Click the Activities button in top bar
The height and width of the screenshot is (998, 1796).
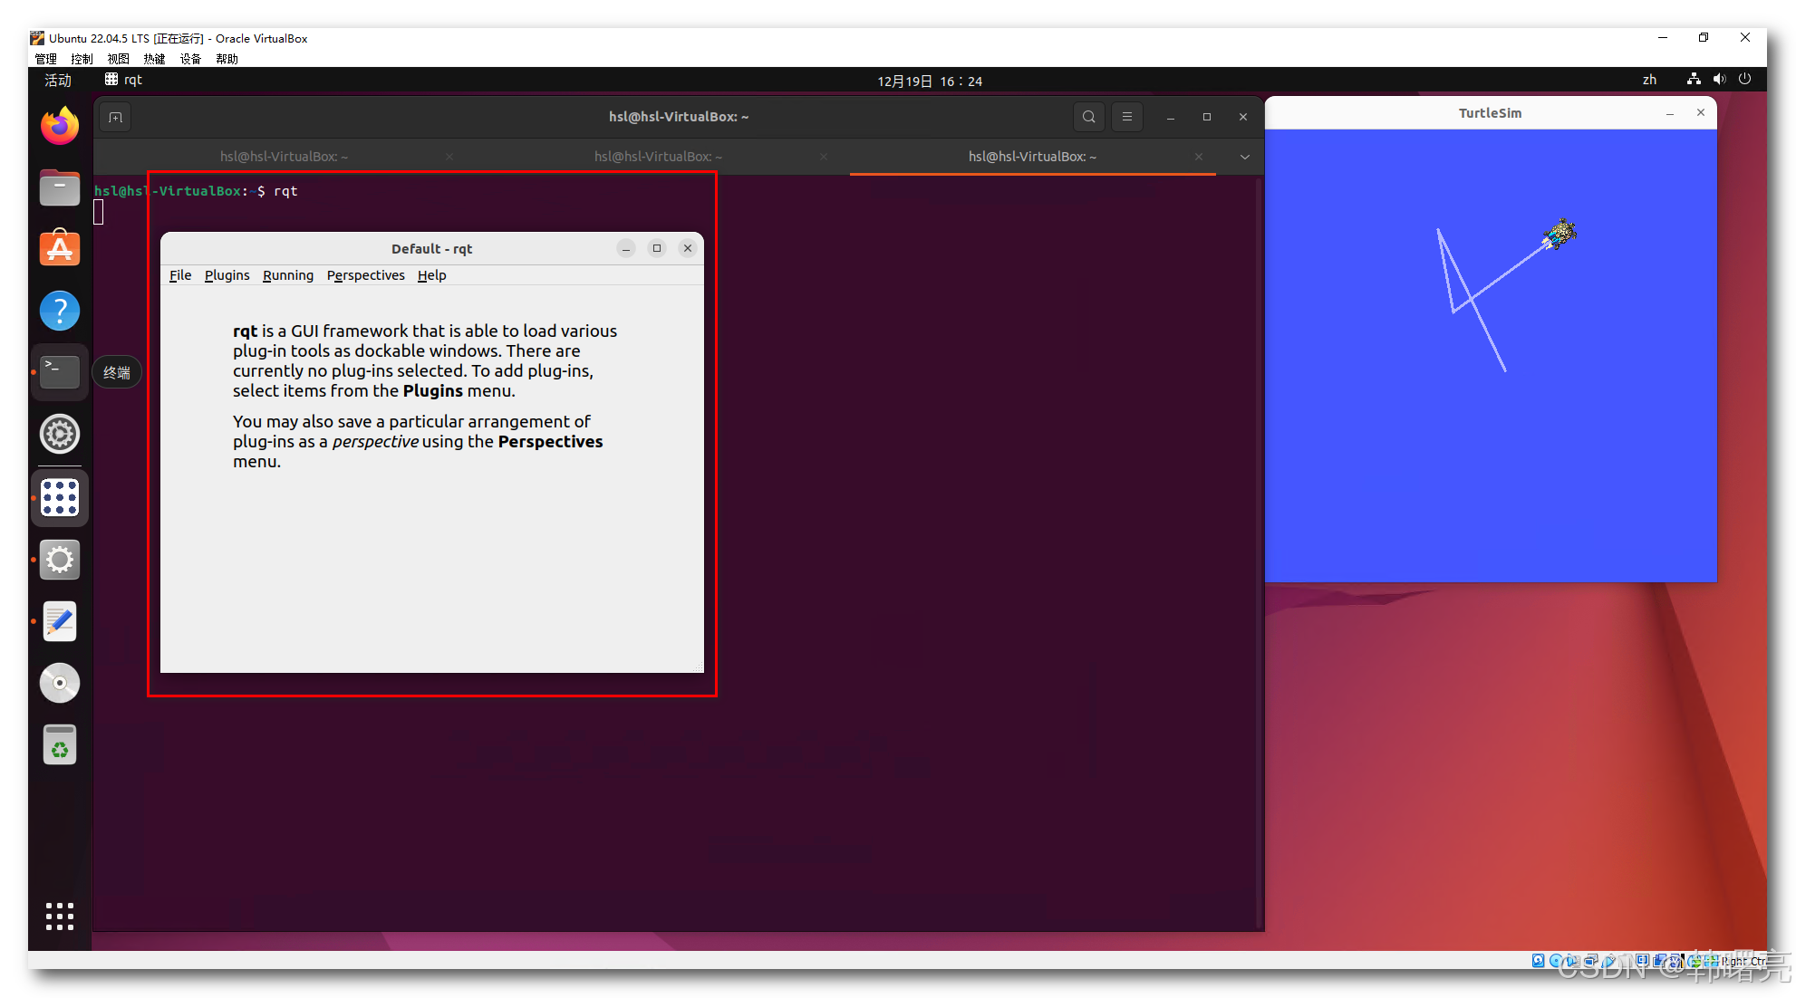58,80
